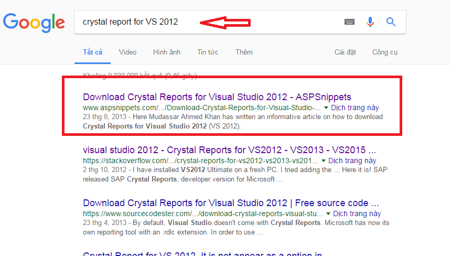Click the https://www.sourcecodester.com green URL text
Image resolution: width=451 pixels, height=256 pixels.
pyautogui.click(x=203, y=214)
